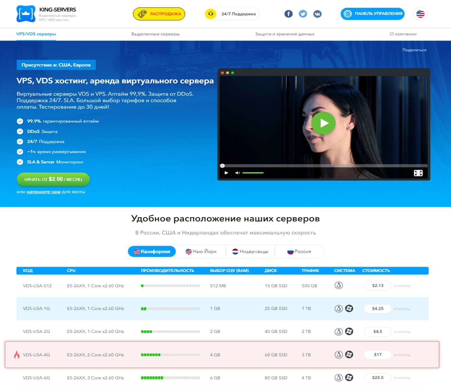
Task: Click the $4.25 price button
Action: (x=378, y=308)
